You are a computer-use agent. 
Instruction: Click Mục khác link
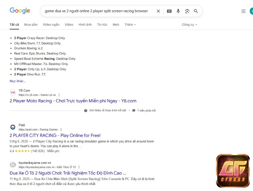coord(18,81)
